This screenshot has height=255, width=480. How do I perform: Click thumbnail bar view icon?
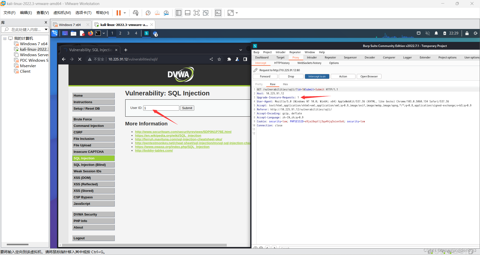click(x=187, y=13)
